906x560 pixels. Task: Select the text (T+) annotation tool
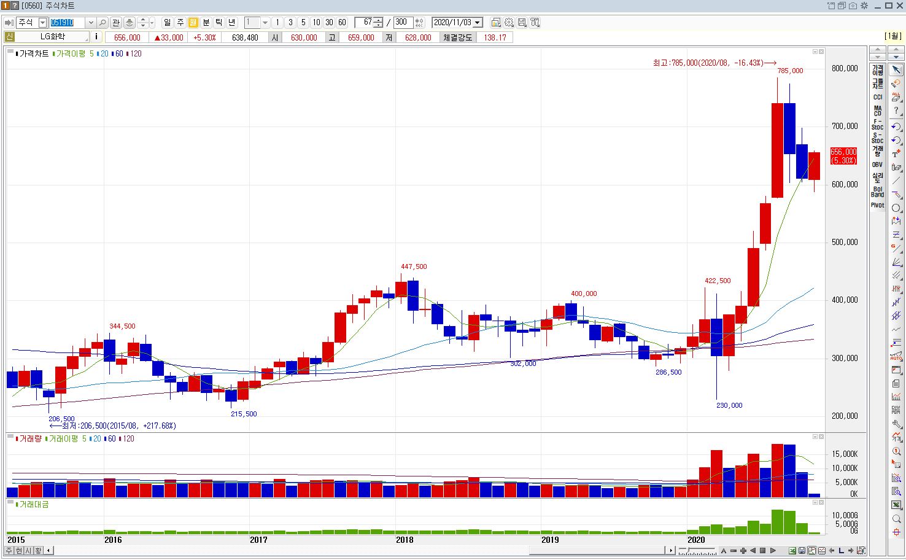896,154
